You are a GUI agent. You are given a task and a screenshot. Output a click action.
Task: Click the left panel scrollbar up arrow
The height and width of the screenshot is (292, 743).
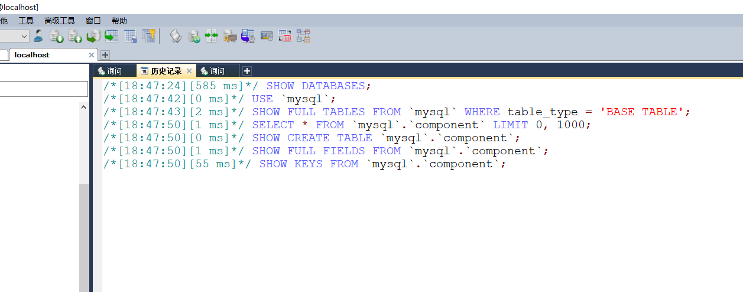point(83,107)
